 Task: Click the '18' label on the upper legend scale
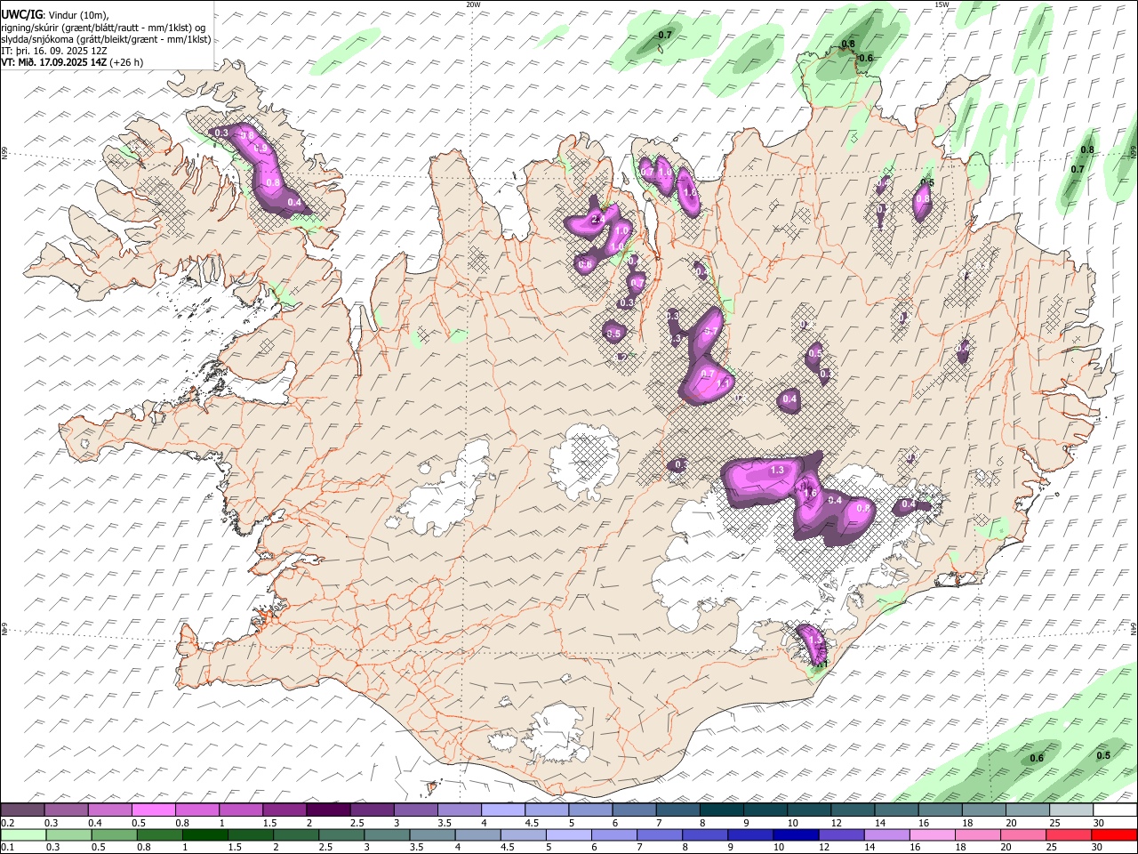(967, 823)
